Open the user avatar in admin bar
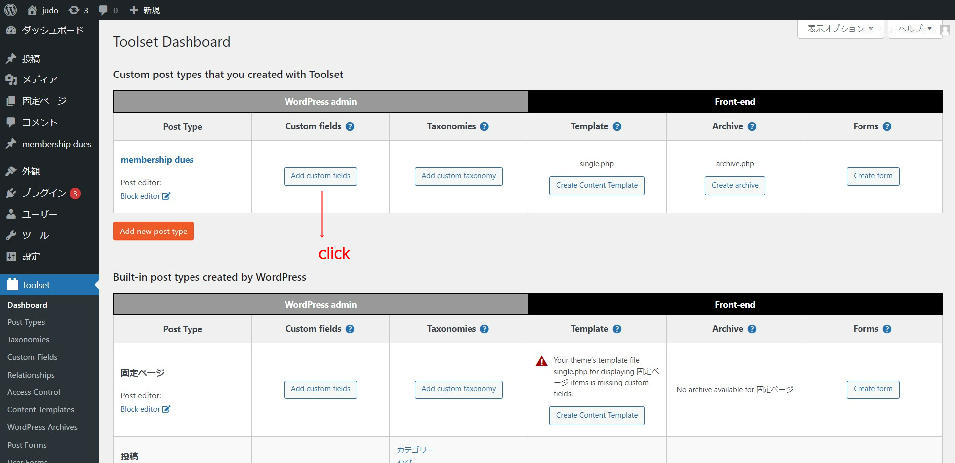This screenshot has width=955, height=463. [945, 29]
